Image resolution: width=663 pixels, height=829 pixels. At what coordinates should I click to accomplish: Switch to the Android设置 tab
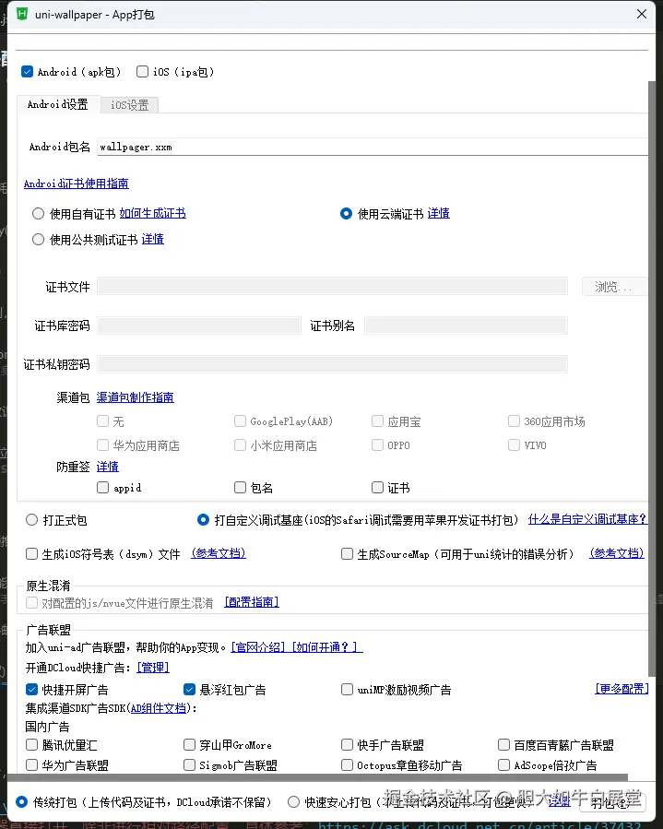click(58, 104)
